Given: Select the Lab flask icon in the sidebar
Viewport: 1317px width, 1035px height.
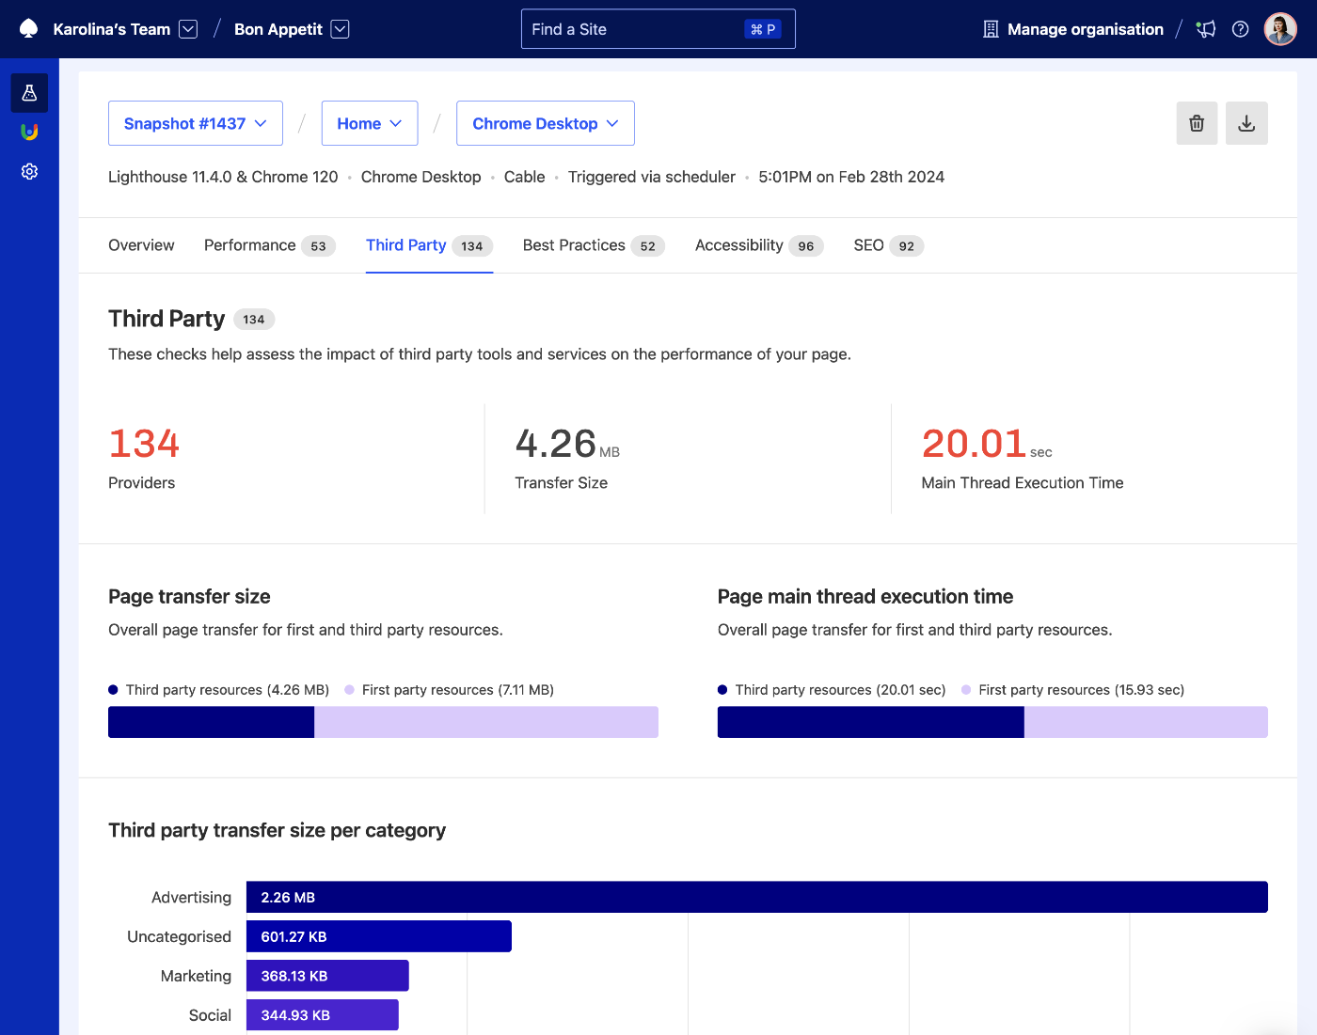Looking at the screenshot, I should point(29,93).
